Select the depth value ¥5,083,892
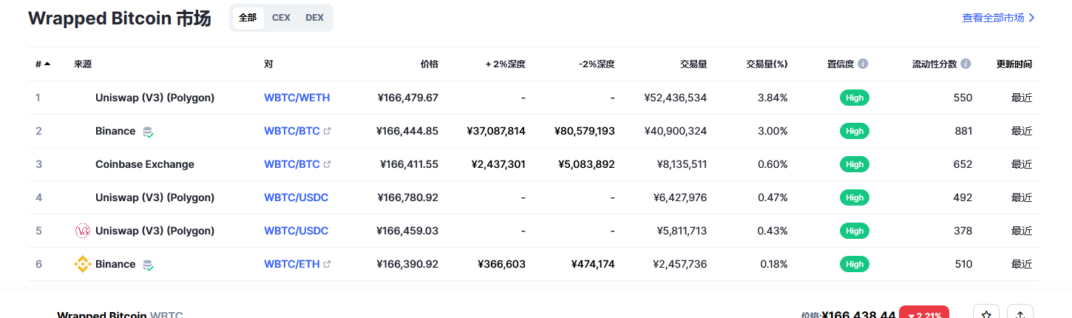Screen dimensions: 1072x318 tap(587, 164)
